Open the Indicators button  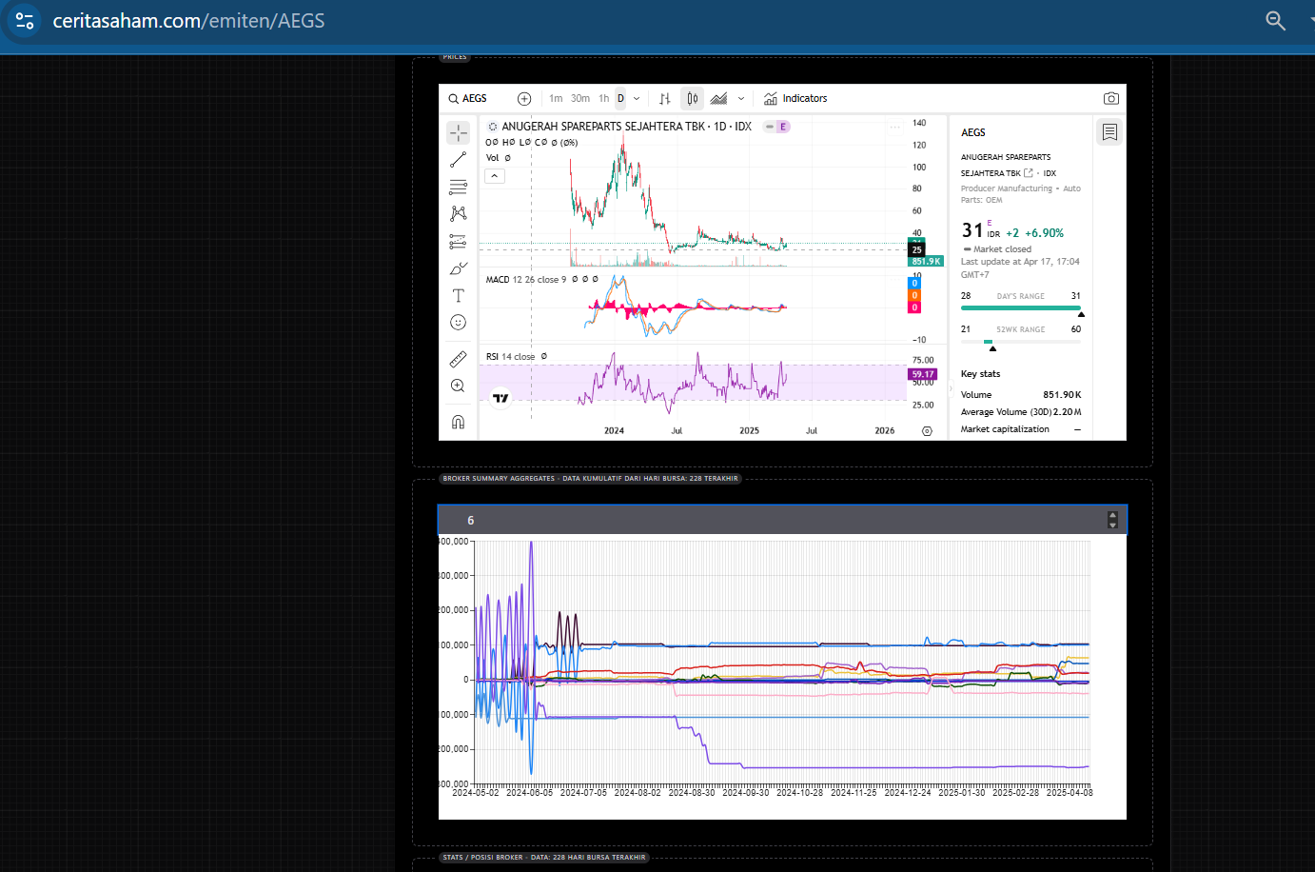pos(795,98)
